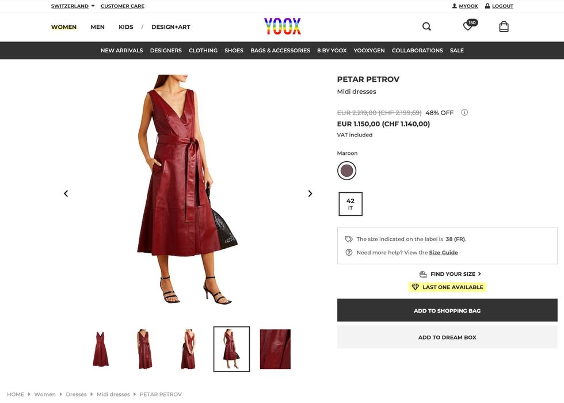
Task: Open the Clothing menu
Action: [203, 51]
